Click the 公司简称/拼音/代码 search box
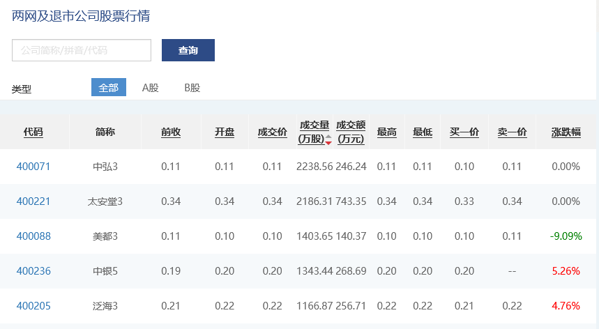This screenshot has width=599, height=329. click(82, 50)
